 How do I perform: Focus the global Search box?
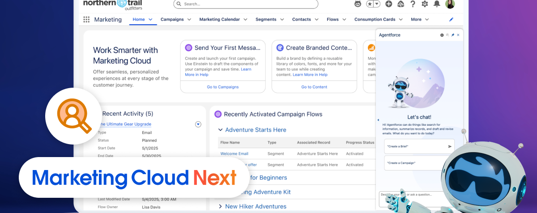tap(246, 4)
